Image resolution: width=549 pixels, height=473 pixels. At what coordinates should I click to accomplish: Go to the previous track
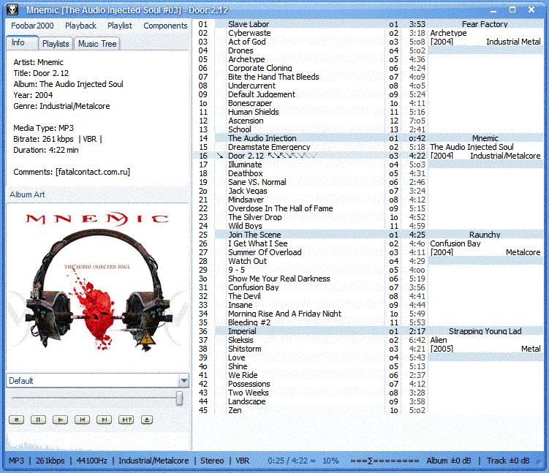click(83, 420)
